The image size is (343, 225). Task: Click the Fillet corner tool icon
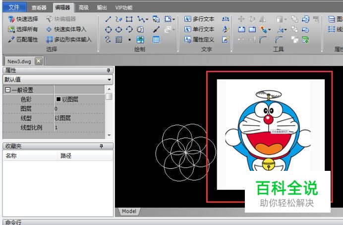263,39
